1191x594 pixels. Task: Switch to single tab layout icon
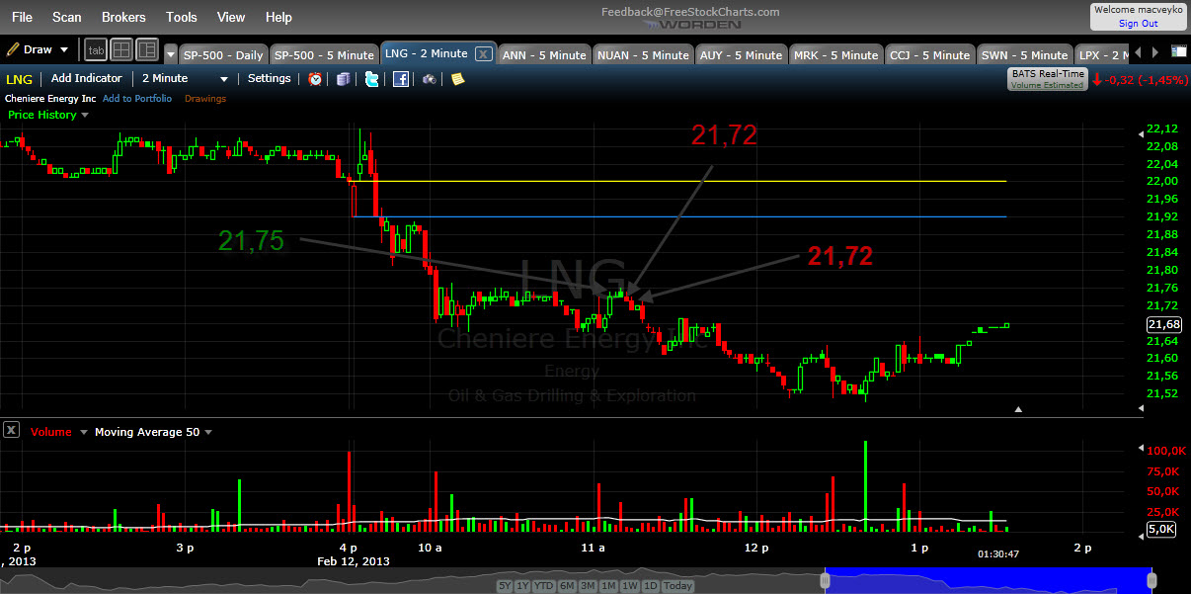coord(96,49)
